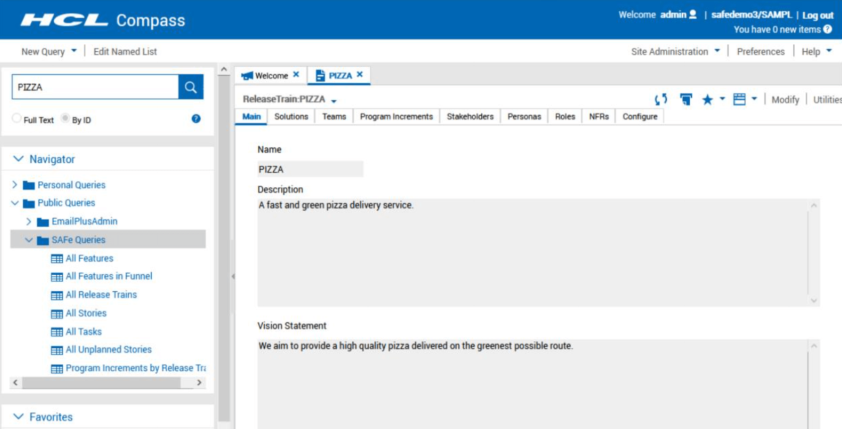The height and width of the screenshot is (429, 842).
Task: Click the search magnifier button
Action: pyautogui.click(x=191, y=87)
